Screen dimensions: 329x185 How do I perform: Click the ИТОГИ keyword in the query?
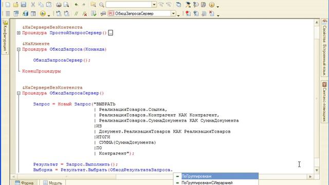(x=103, y=137)
